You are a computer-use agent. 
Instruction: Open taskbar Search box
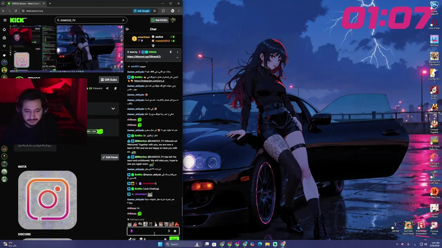(x=183, y=244)
